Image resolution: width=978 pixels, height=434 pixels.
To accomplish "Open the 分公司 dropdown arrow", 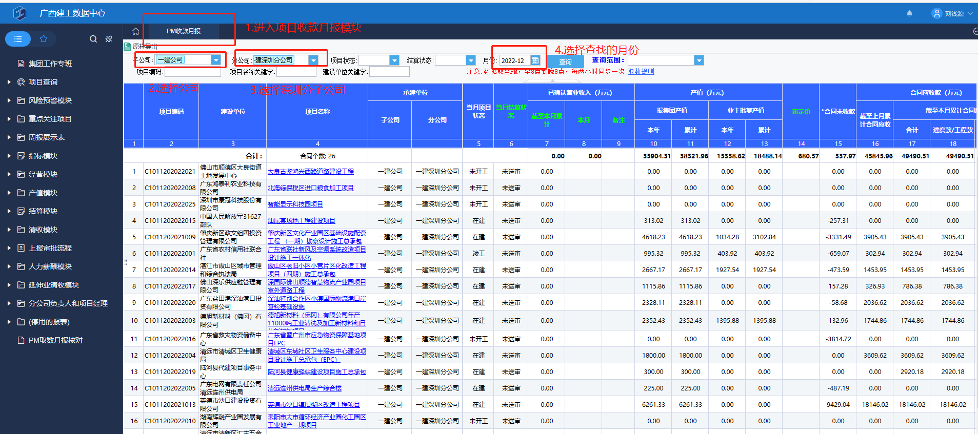I will [313, 60].
